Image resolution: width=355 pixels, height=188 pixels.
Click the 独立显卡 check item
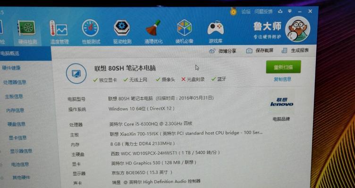(x=105, y=80)
